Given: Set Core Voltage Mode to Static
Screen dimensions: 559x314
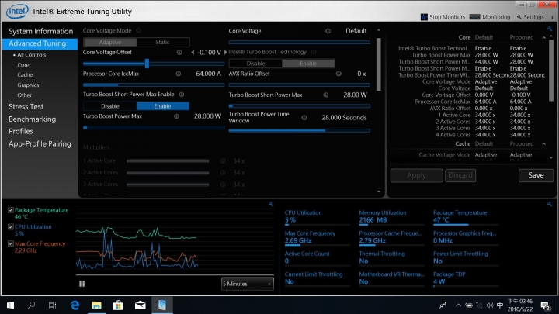Looking at the screenshot, I should tap(162, 42).
